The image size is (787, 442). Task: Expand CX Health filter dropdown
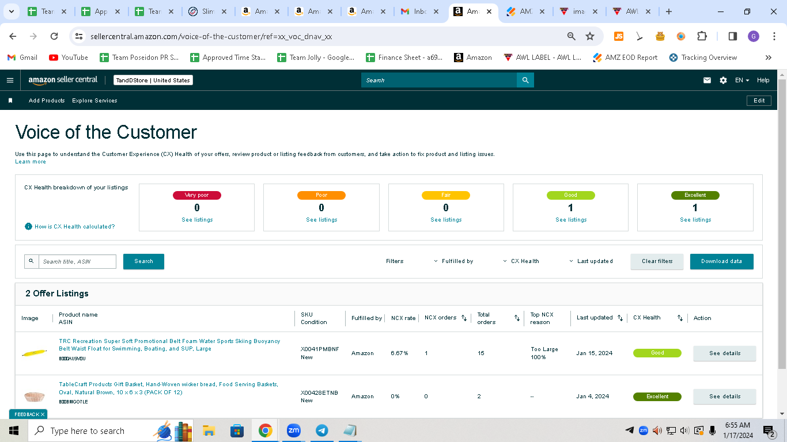521,261
